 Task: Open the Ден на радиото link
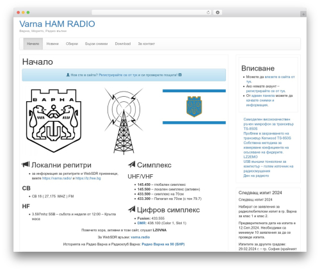(x=256, y=176)
